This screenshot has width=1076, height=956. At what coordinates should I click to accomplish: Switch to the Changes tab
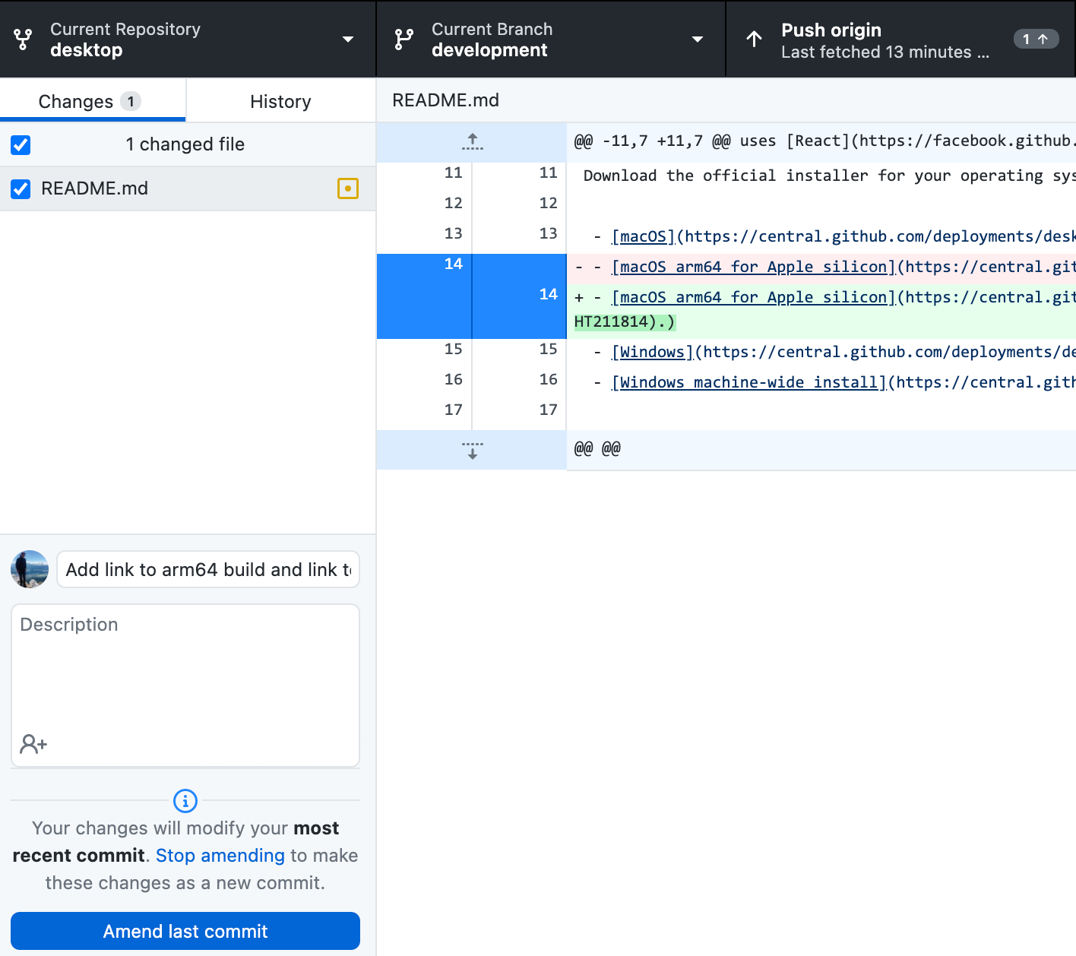(93, 101)
